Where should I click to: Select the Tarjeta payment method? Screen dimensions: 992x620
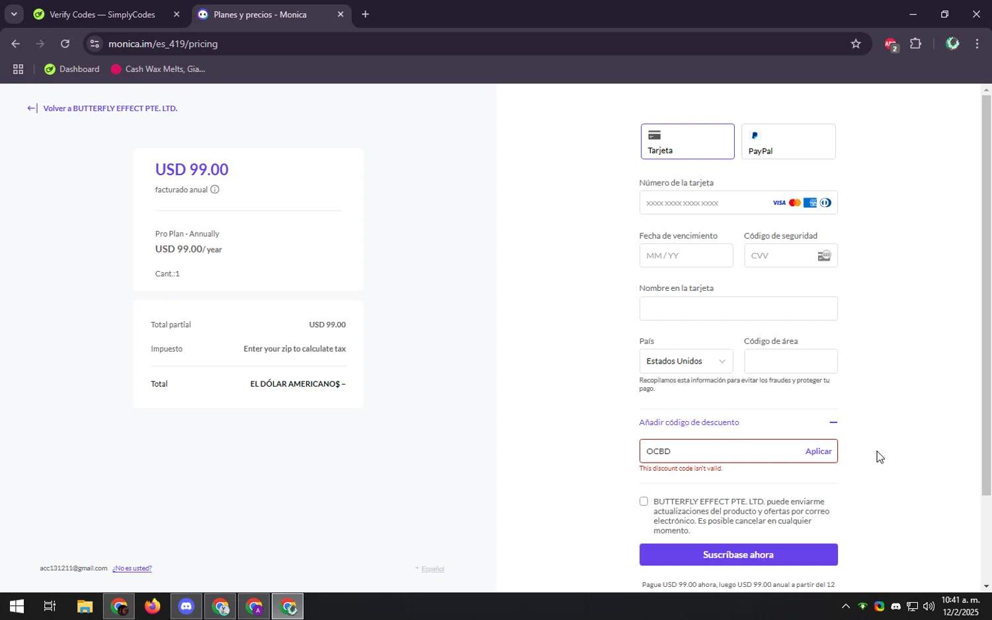(x=687, y=141)
